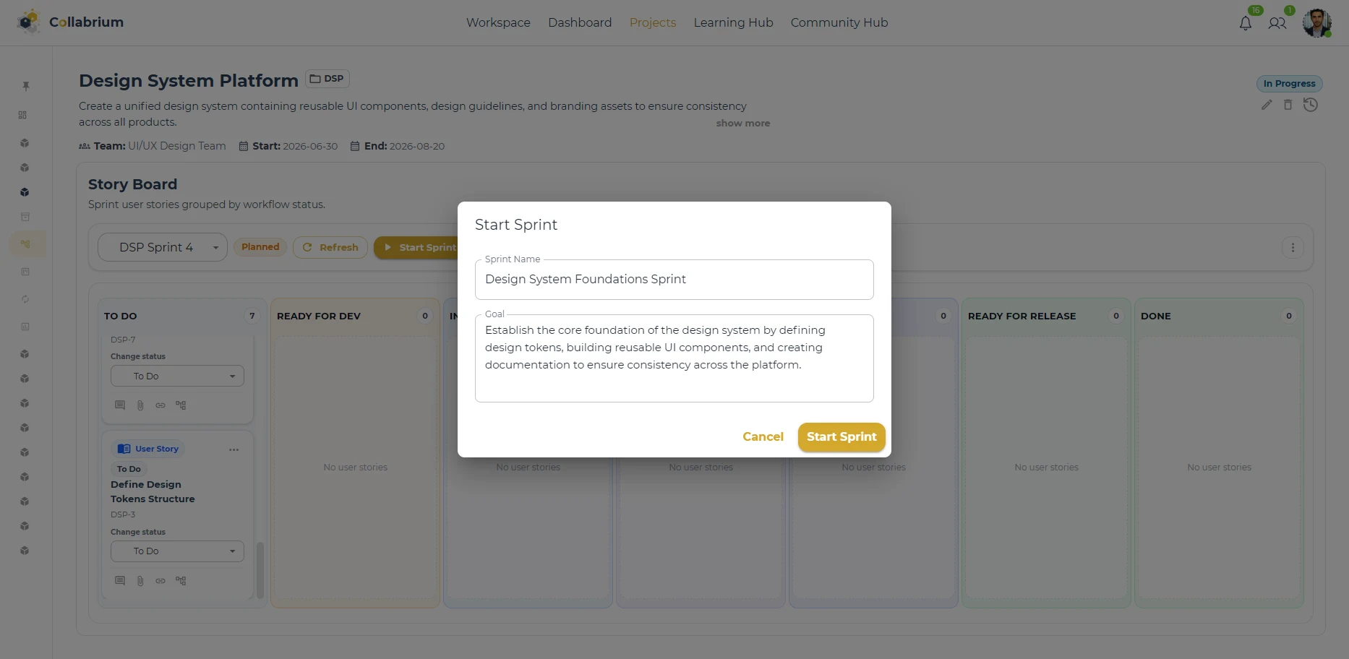View project history clock icon
The width and height of the screenshot is (1349, 659).
(1311, 105)
